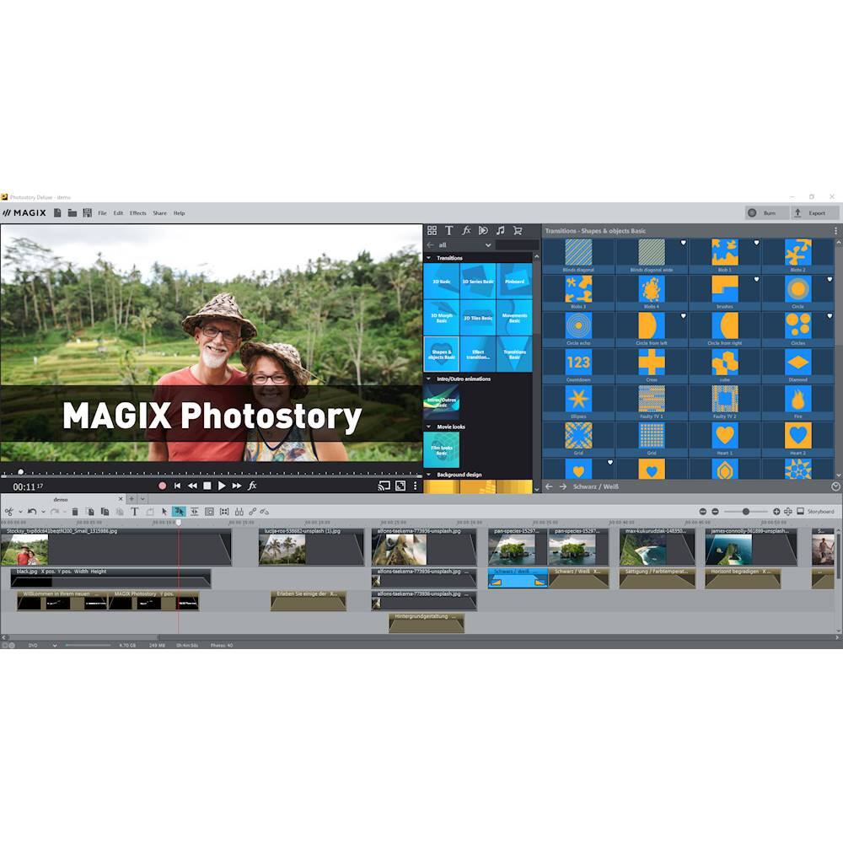Click the record button below the preview
The height and width of the screenshot is (843, 843).
tap(162, 486)
